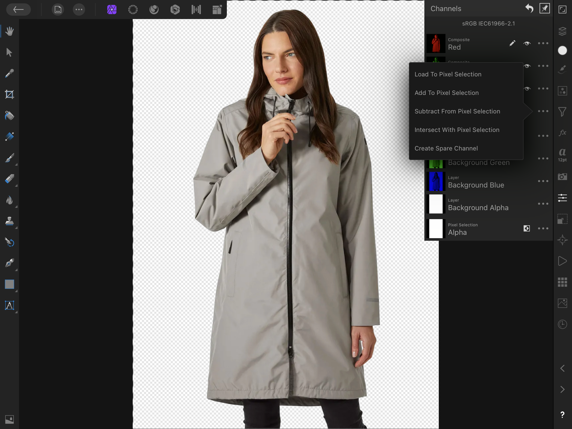Screen dimensions: 572x429
Task: Click the undo left chevron
Action: click(x=562, y=368)
